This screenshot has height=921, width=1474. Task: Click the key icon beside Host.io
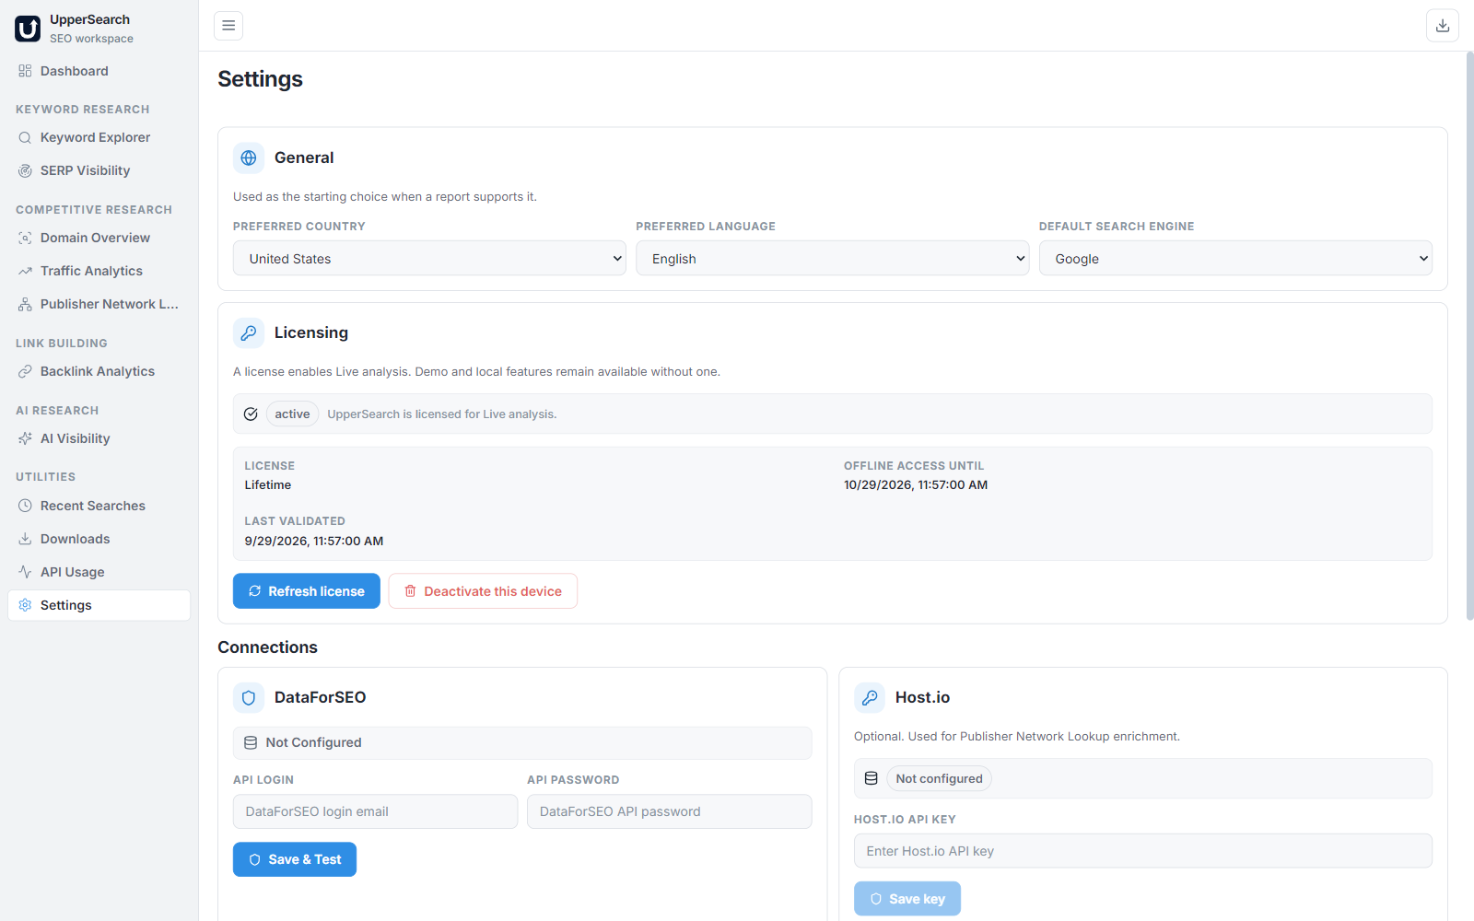(870, 697)
